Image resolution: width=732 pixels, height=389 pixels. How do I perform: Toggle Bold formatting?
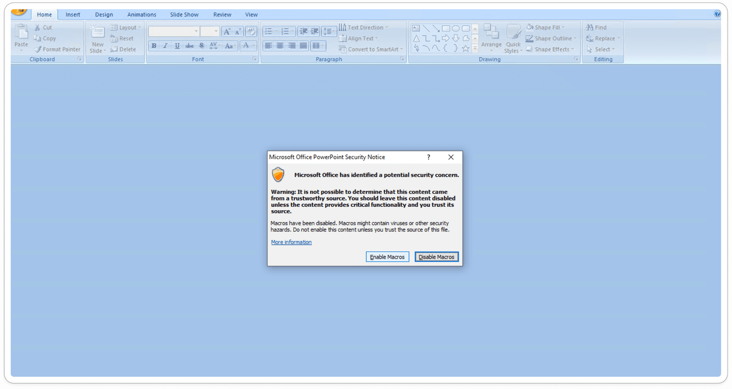(154, 46)
